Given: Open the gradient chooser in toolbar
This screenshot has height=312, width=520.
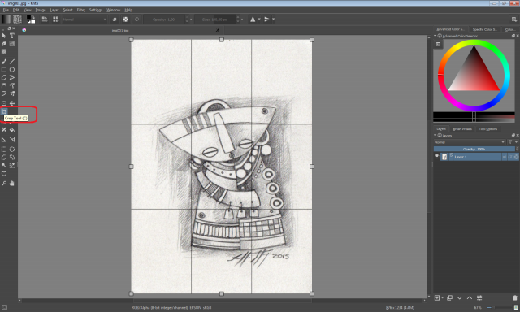Looking at the screenshot, I should [x=6, y=19].
